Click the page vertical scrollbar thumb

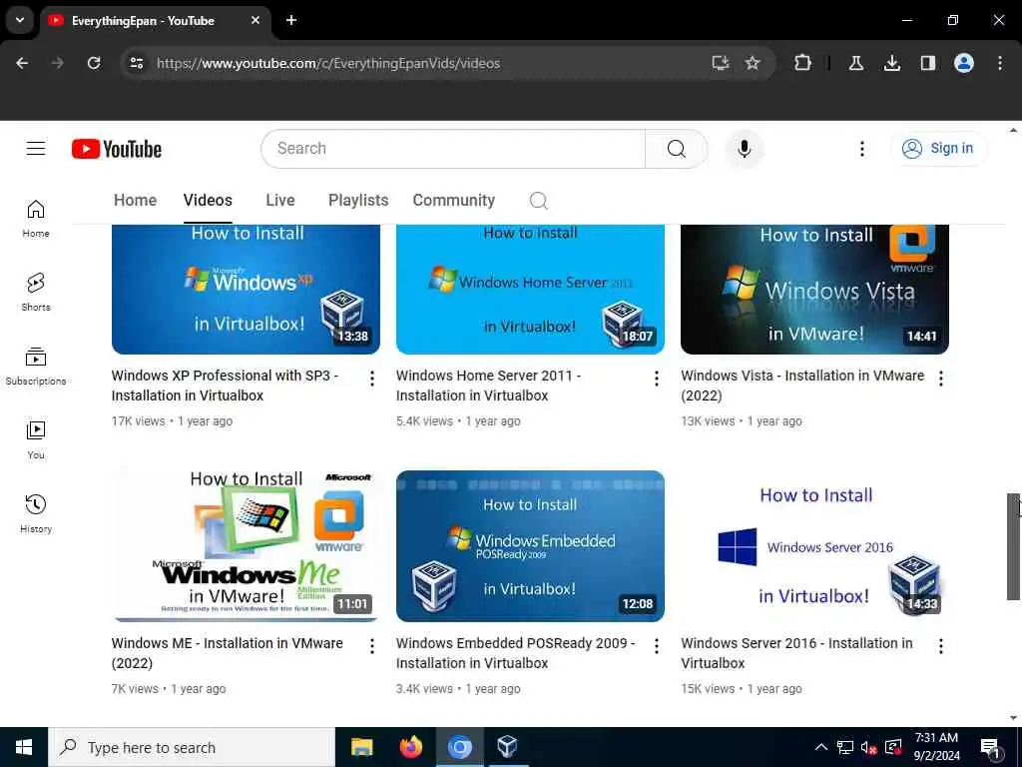[1013, 546]
